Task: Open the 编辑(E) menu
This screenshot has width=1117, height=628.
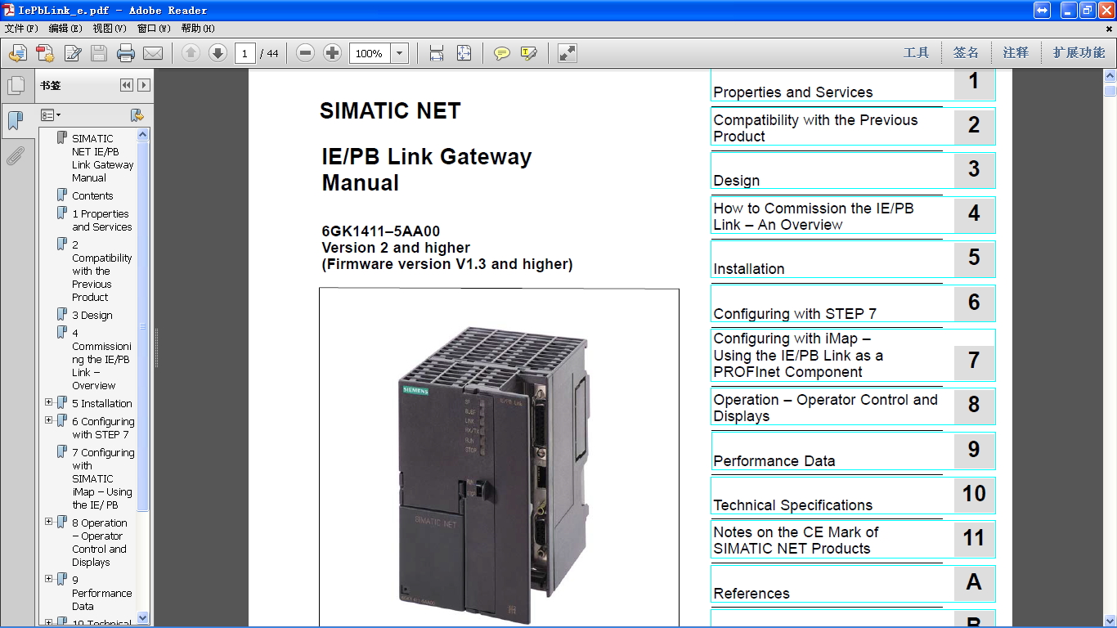Action: click(65, 28)
